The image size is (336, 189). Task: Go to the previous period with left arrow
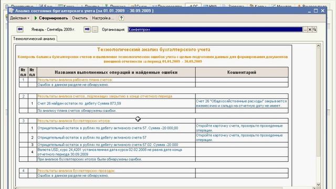[20, 29]
